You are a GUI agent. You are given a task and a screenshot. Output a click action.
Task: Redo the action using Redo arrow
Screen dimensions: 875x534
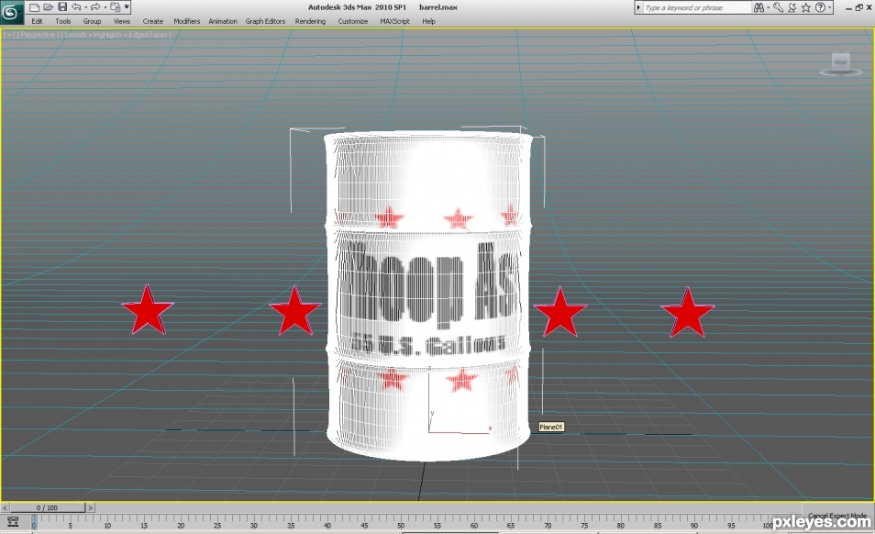click(x=95, y=7)
